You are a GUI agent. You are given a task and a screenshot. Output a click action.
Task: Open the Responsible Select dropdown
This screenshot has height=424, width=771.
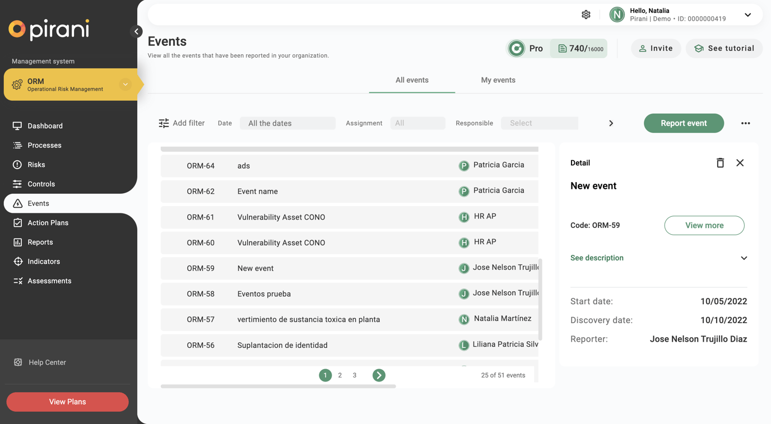pyautogui.click(x=539, y=123)
